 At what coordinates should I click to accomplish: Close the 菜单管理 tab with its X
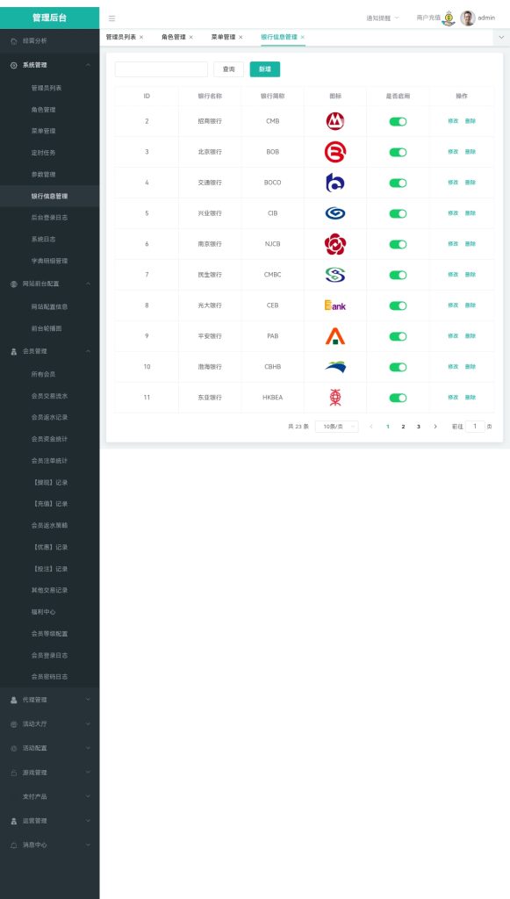[241, 37]
